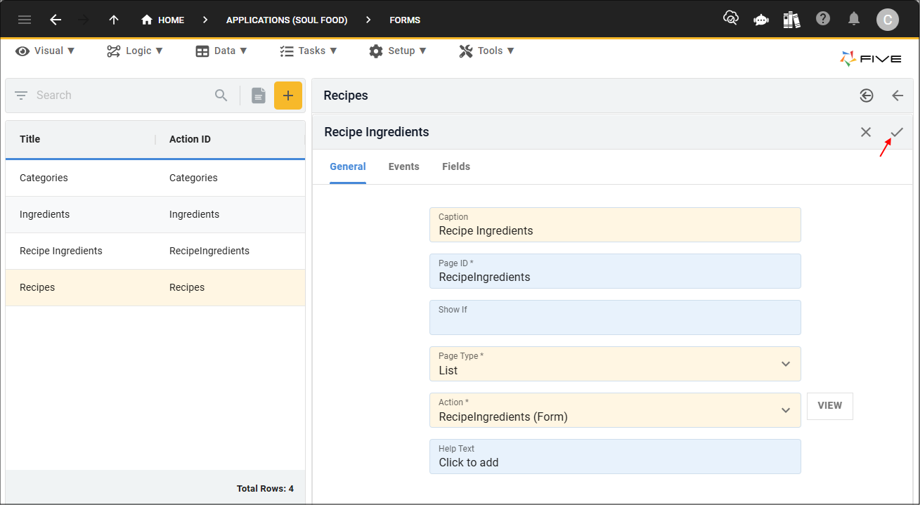Open the documentation books icon

[792, 20]
